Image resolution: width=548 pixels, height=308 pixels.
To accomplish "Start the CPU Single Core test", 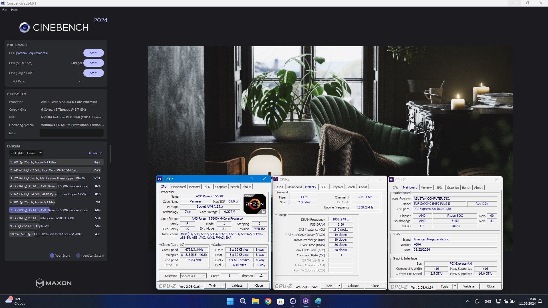I will pyautogui.click(x=93, y=73).
